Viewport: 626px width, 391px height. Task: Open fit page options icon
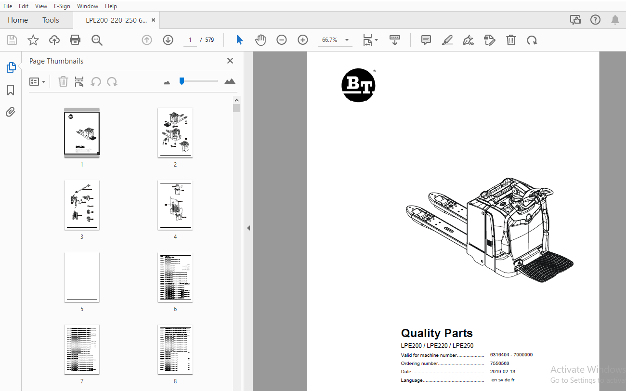click(370, 40)
